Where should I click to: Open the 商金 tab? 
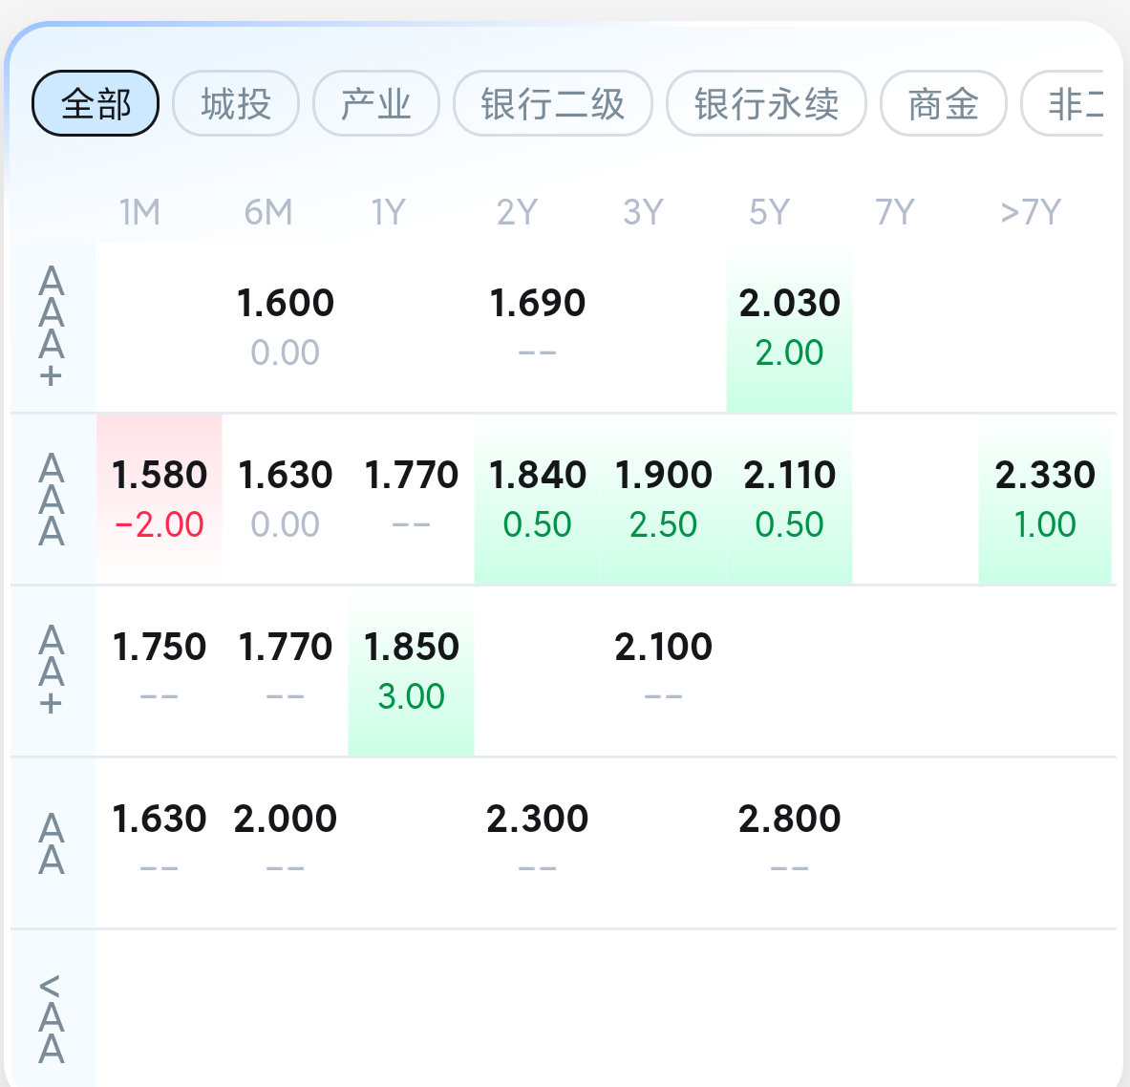[x=943, y=103]
